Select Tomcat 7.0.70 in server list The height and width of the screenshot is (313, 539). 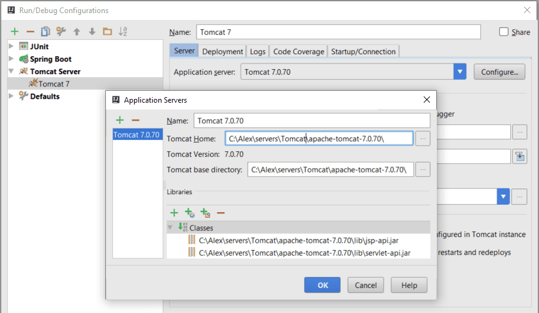tap(136, 134)
